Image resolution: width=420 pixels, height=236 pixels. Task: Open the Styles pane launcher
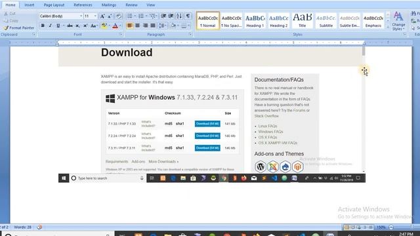(404, 35)
